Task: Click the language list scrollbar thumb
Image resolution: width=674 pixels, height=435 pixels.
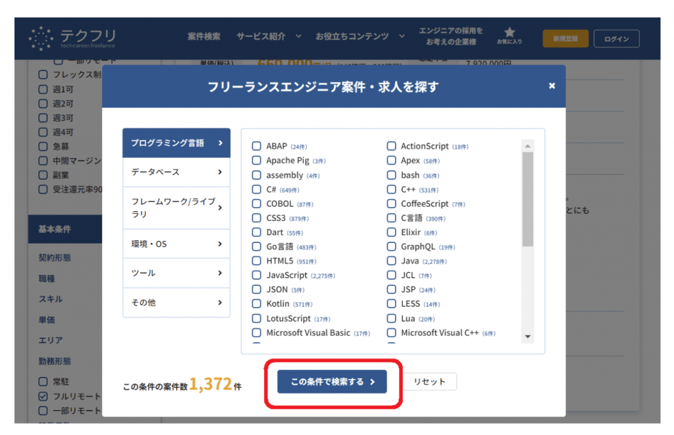Action: click(x=528, y=199)
